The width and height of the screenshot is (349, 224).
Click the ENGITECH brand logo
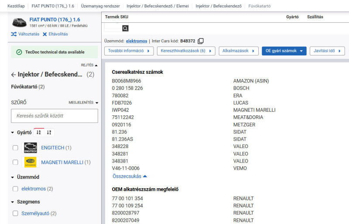(x=31, y=148)
